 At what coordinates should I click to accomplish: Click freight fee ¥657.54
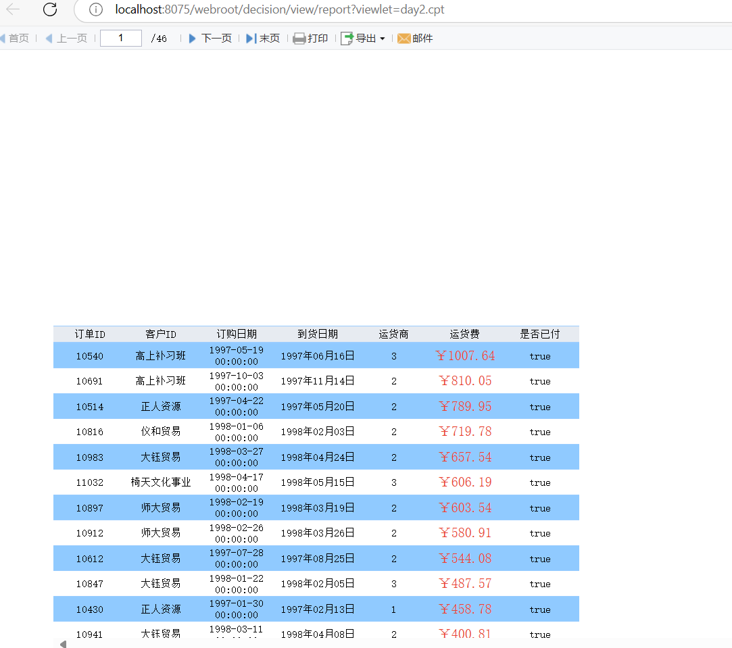point(465,457)
